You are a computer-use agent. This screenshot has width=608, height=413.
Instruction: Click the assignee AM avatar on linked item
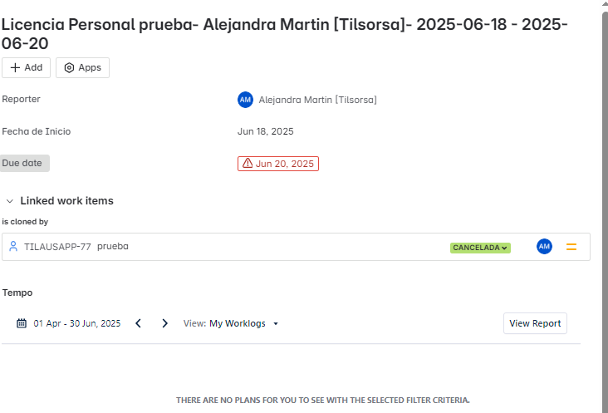[544, 247]
